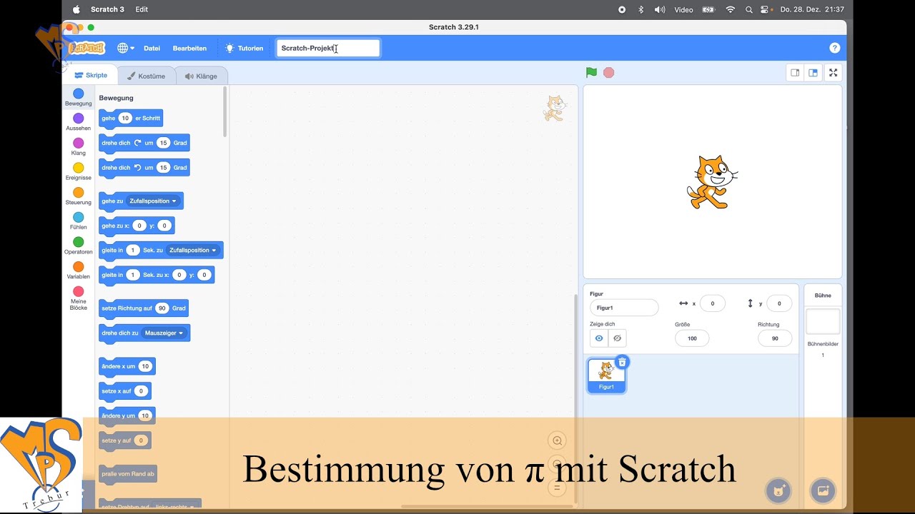This screenshot has height=514, width=915.
Task: Switch to the Klänge tab
Action: [201, 76]
